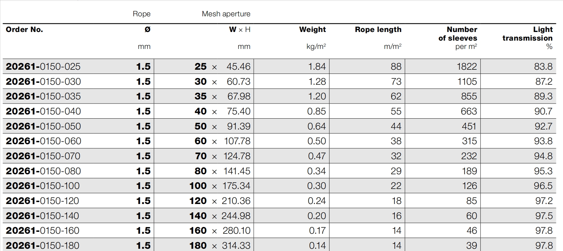The height and width of the screenshot is (251, 563).
Task: Click the Weight column header
Action: [x=312, y=30]
